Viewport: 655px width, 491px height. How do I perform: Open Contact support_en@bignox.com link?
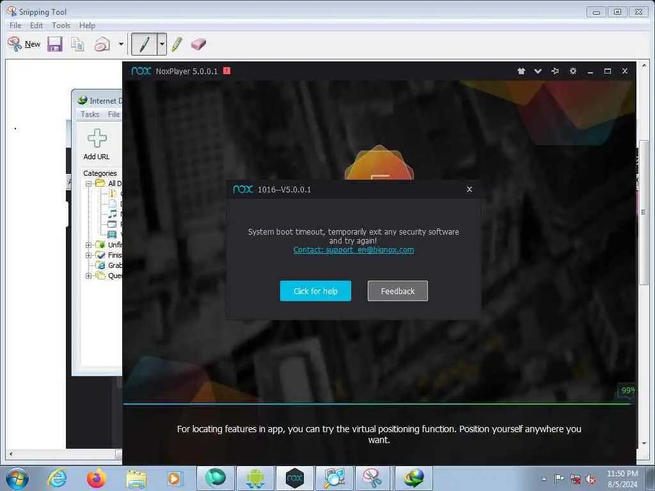353,250
